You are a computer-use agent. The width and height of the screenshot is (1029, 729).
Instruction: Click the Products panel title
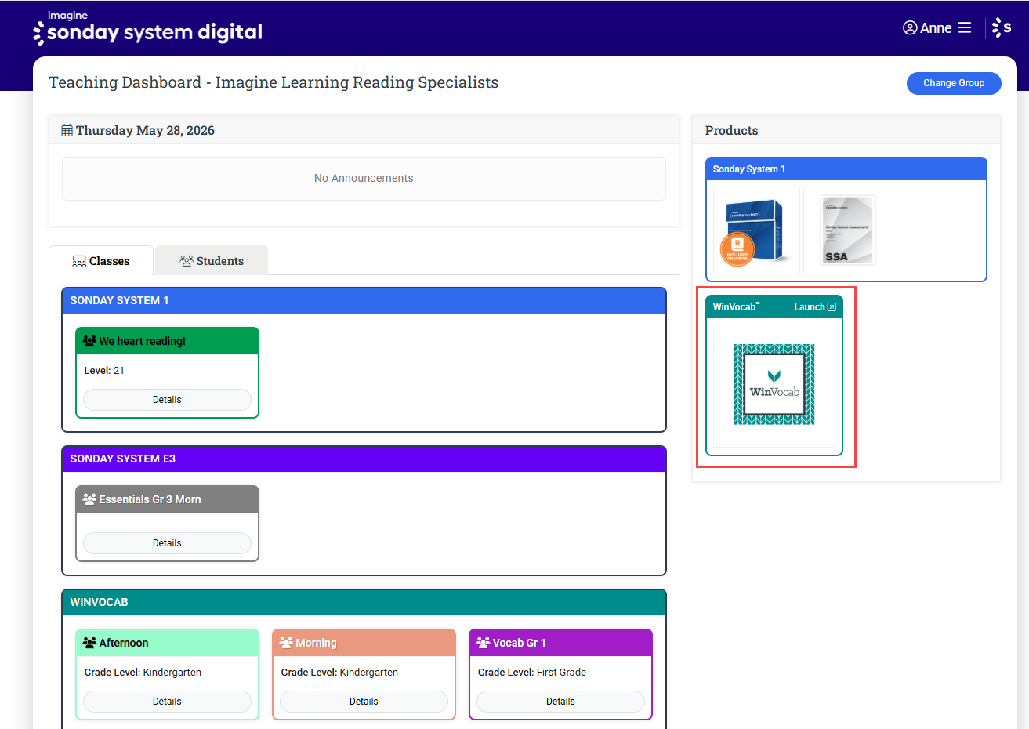coord(732,131)
